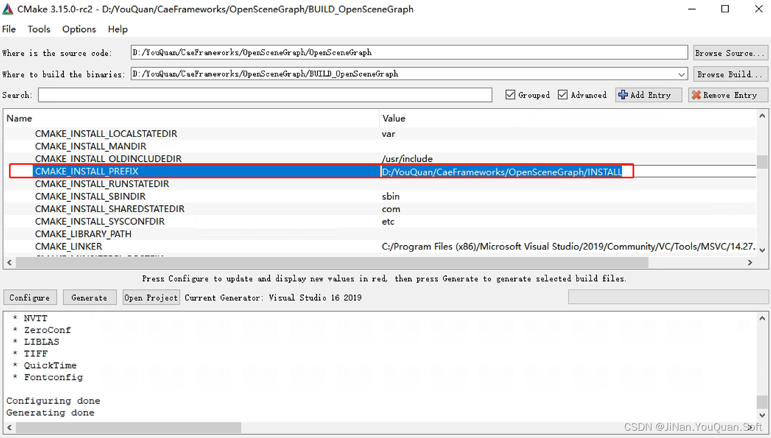
Task: Click the '* NVTT' log line
Action: (x=30, y=319)
